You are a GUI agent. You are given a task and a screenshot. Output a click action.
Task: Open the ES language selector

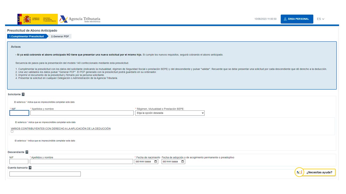click(320, 19)
